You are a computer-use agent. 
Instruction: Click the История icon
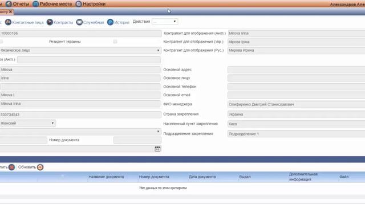(110, 22)
